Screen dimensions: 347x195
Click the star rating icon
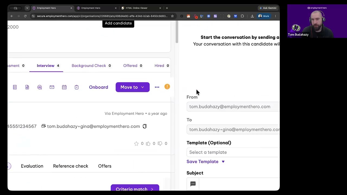tap(136, 144)
